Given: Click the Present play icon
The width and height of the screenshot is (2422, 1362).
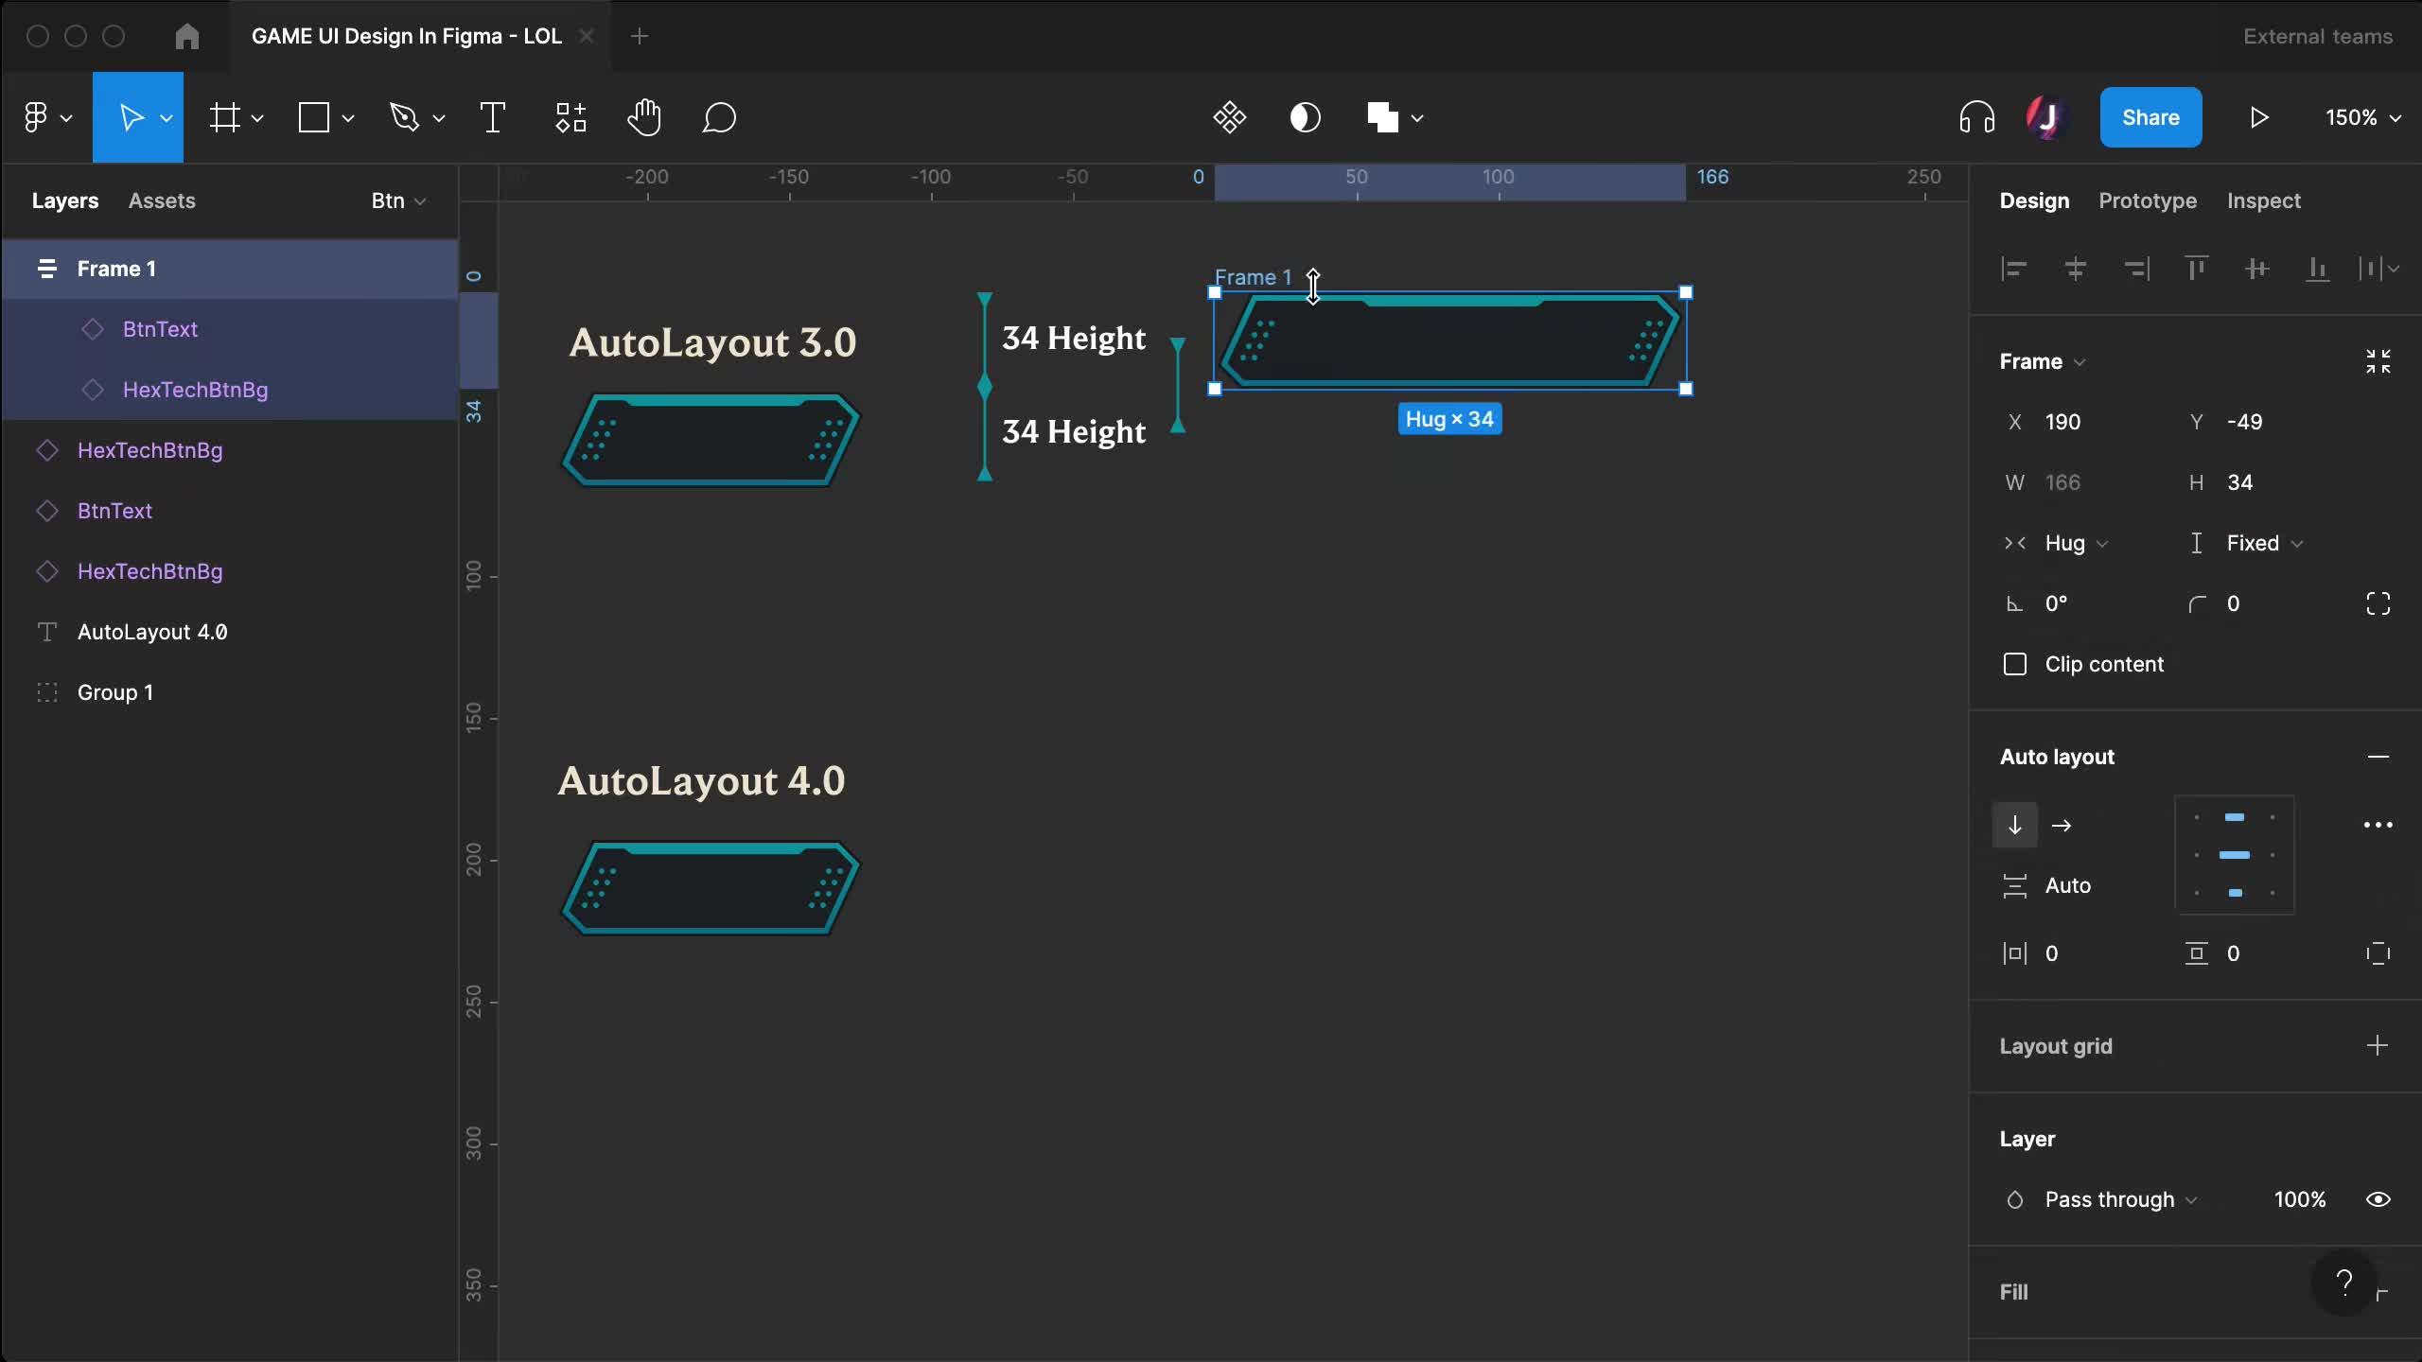Looking at the screenshot, I should (2258, 118).
